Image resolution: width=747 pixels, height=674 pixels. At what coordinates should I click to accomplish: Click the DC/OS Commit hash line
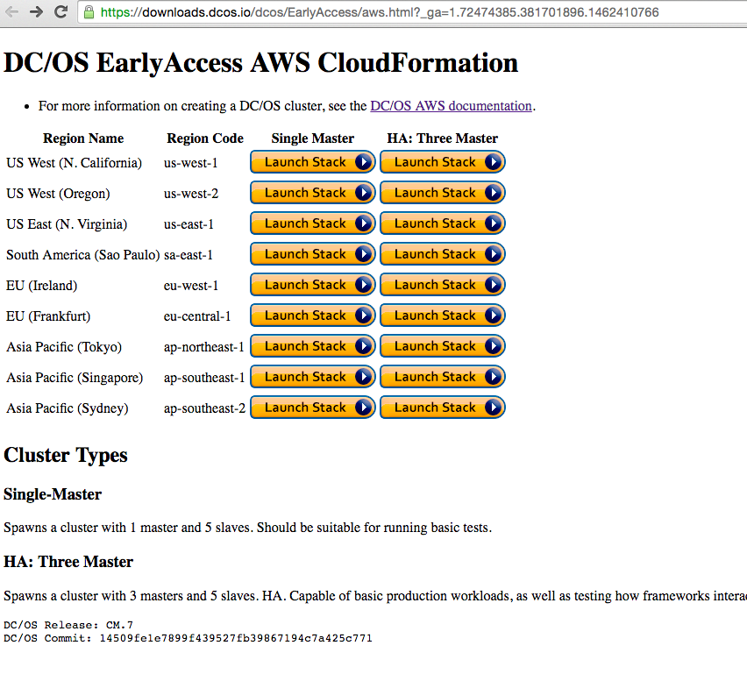click(x=188, y=638)
